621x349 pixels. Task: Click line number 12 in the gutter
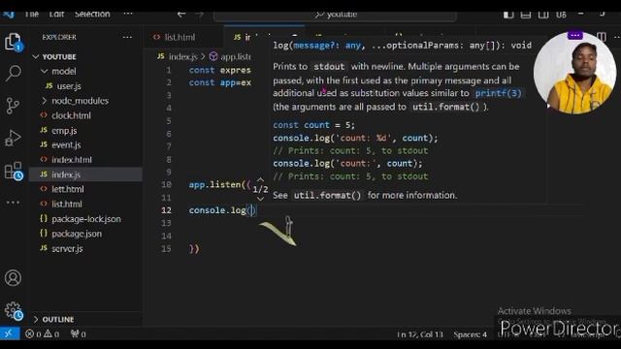click(166, 210)
